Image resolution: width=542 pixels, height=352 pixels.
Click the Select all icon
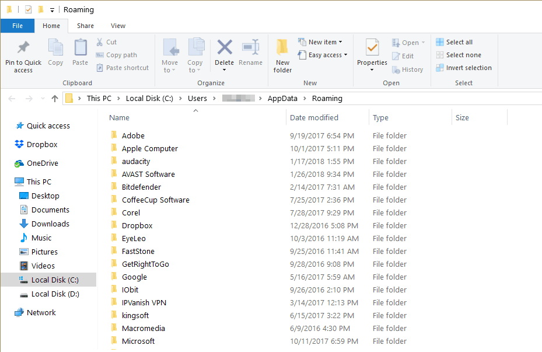click(x=440, y=42)
